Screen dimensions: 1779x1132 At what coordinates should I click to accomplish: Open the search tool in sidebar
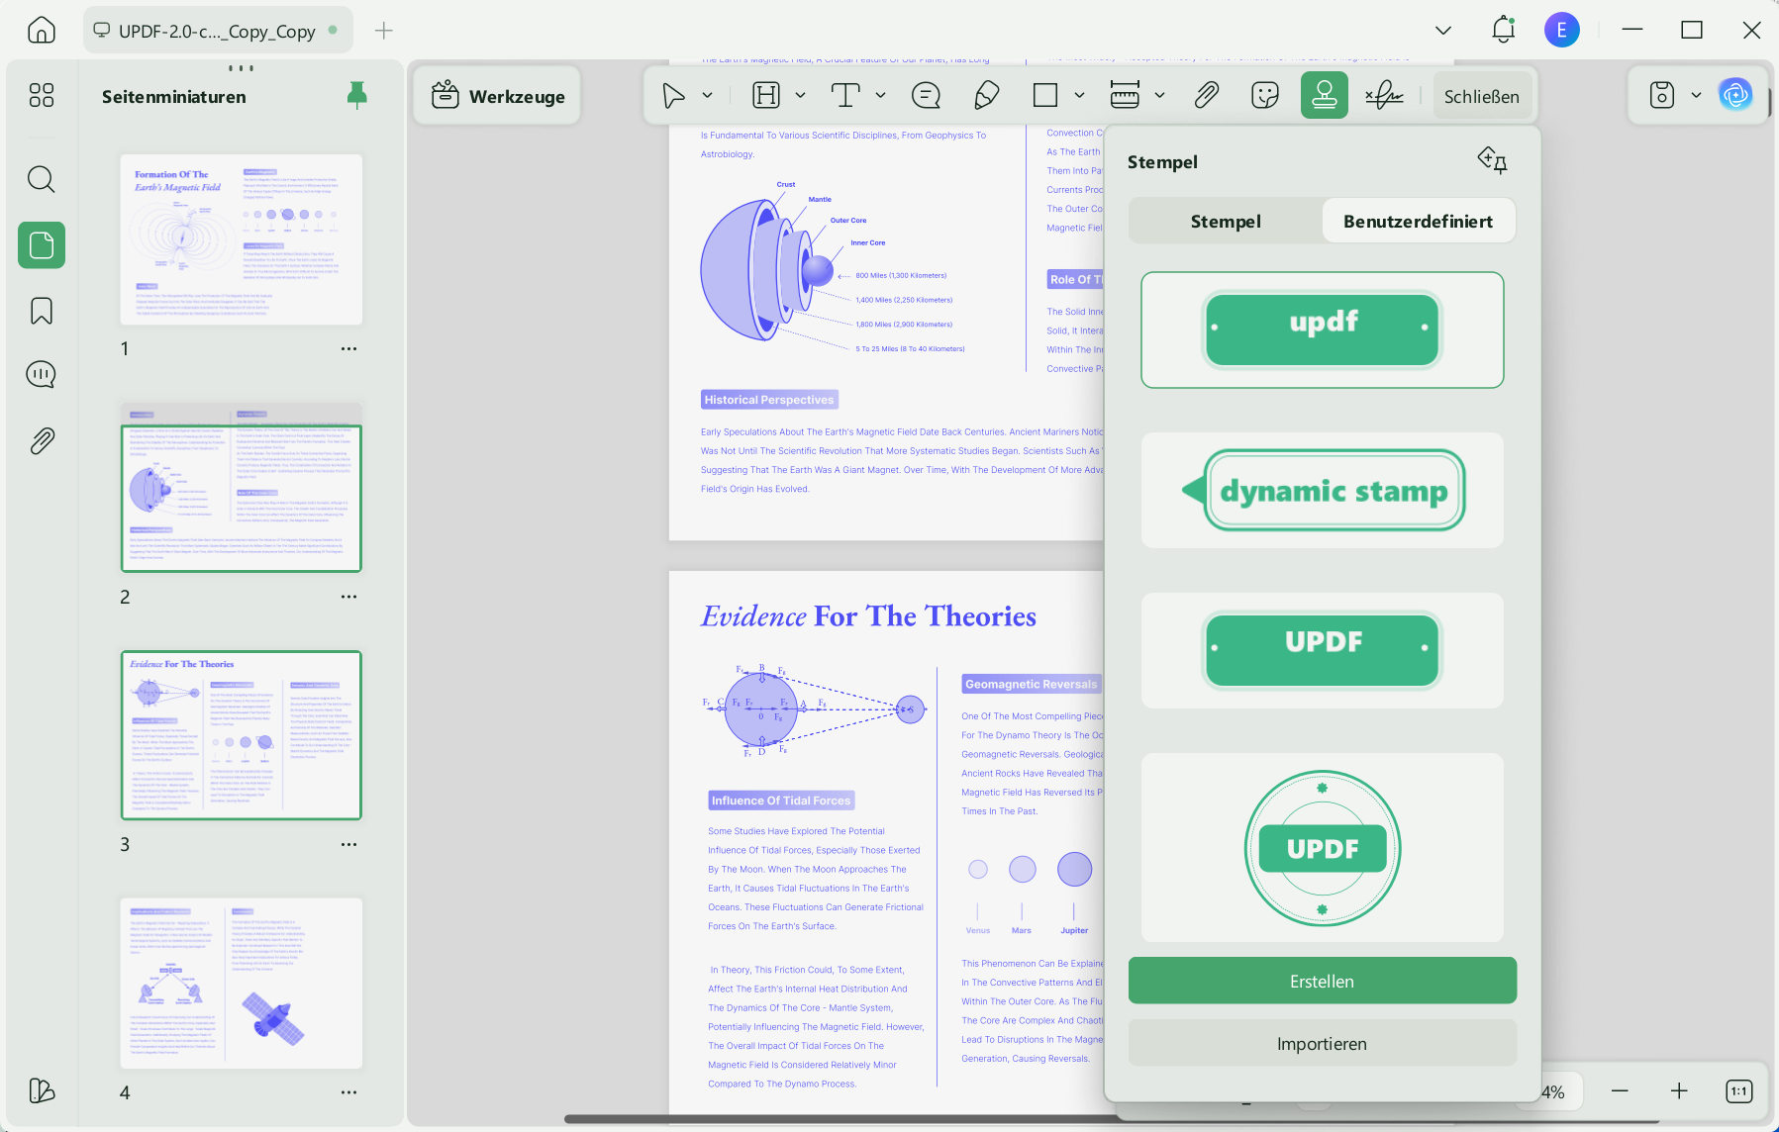pos(42,179)
